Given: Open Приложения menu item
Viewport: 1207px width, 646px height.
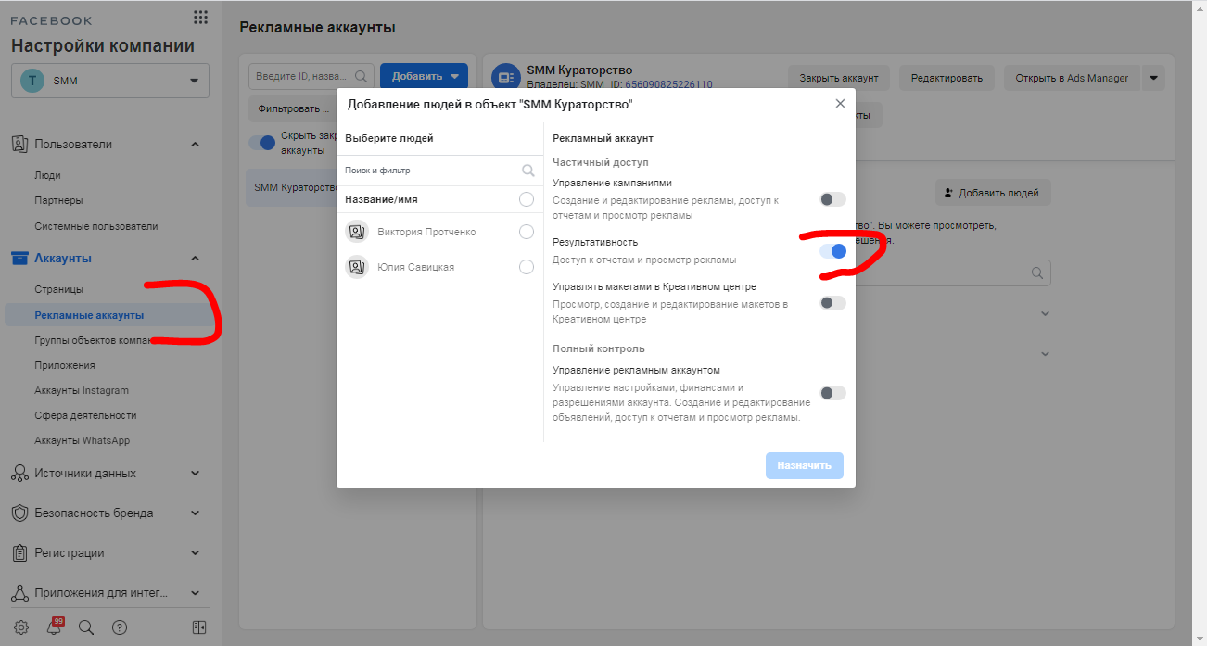Looking at the screenshot, I should 65,366.
